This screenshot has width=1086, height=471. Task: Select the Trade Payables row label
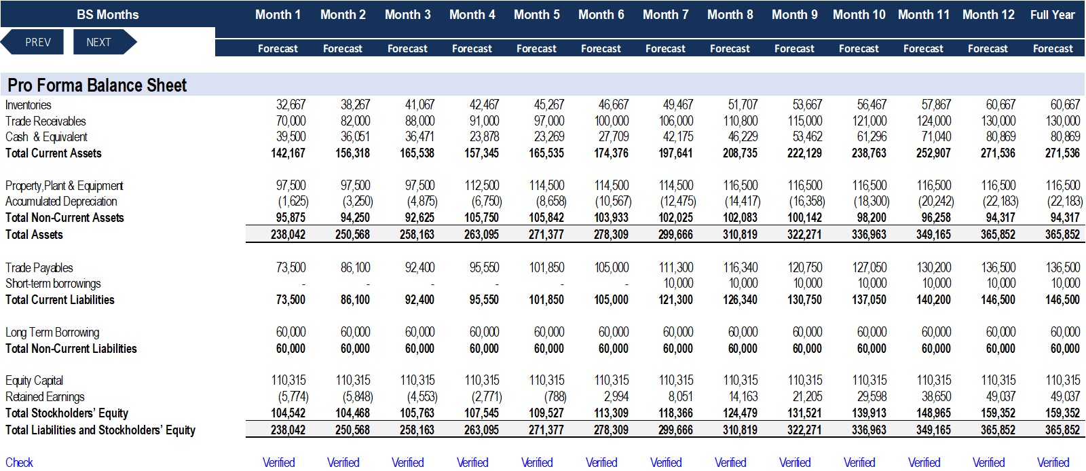(39, 267)
